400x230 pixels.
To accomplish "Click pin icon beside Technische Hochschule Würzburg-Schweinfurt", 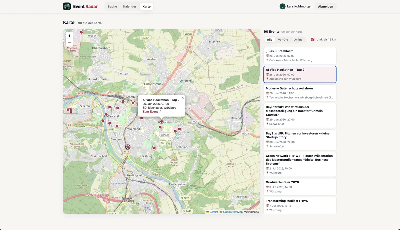I will pyautogui.click(x=267, y=98).
